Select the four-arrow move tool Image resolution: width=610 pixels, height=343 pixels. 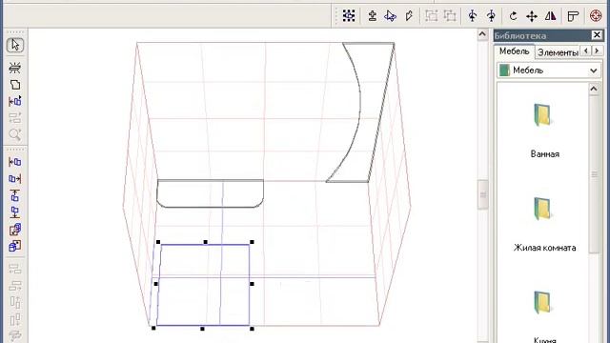(x=532, y=16)
